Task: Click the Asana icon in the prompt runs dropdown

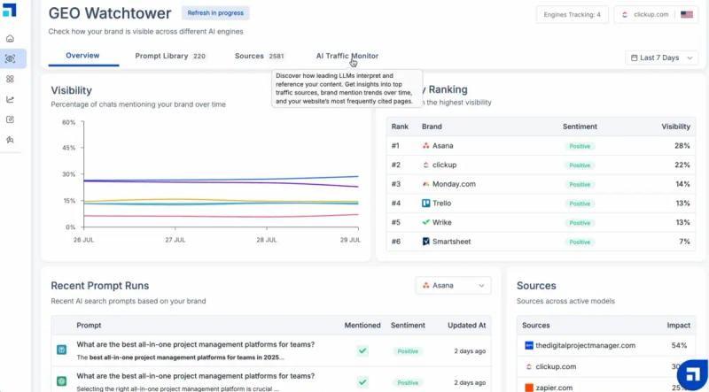Action: coord(426,286)
